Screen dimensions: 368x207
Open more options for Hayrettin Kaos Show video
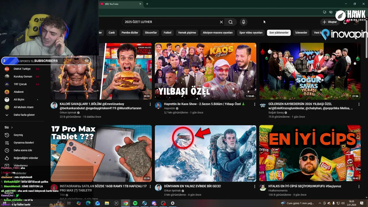coord(254,104)
